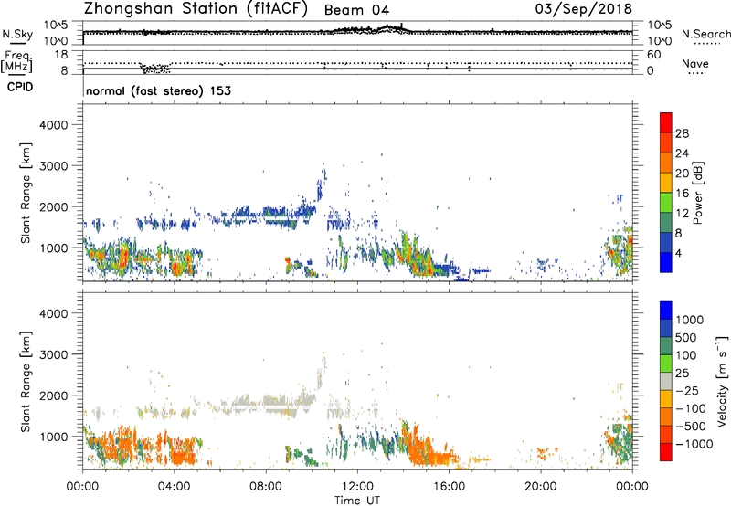
Task: Click the 'Velocity [m s-1]' colorbar label
Action: pyautogui.click(x=722, y=381)
